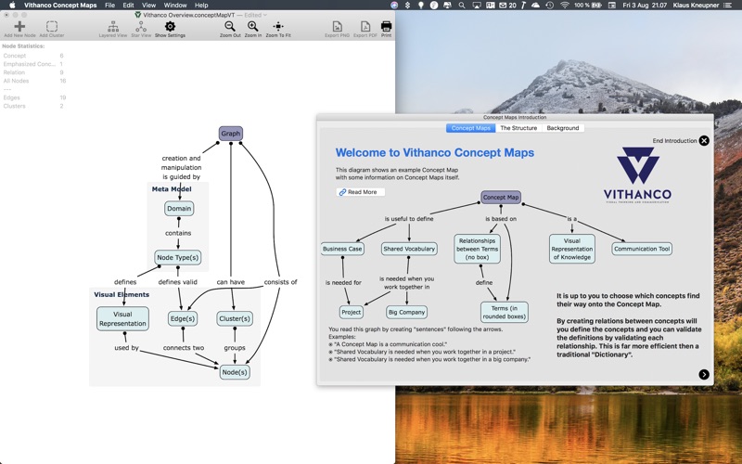Image resolution: width=742 pixels, height=464 pixels.
Task: Open Show Settings gear icon
Action: pos(170,27)
